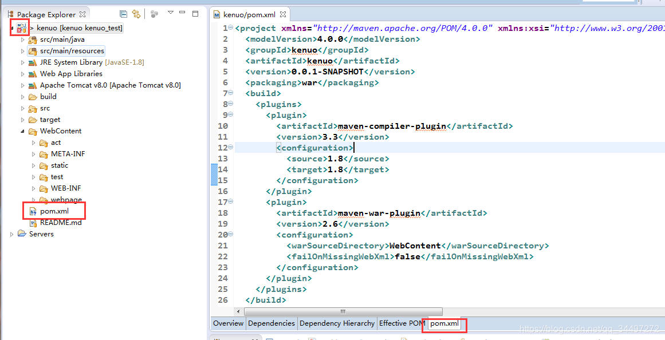Expand the WEB-INF folder
This screenshot has width=665, height=340.
(x=34, y=189)
